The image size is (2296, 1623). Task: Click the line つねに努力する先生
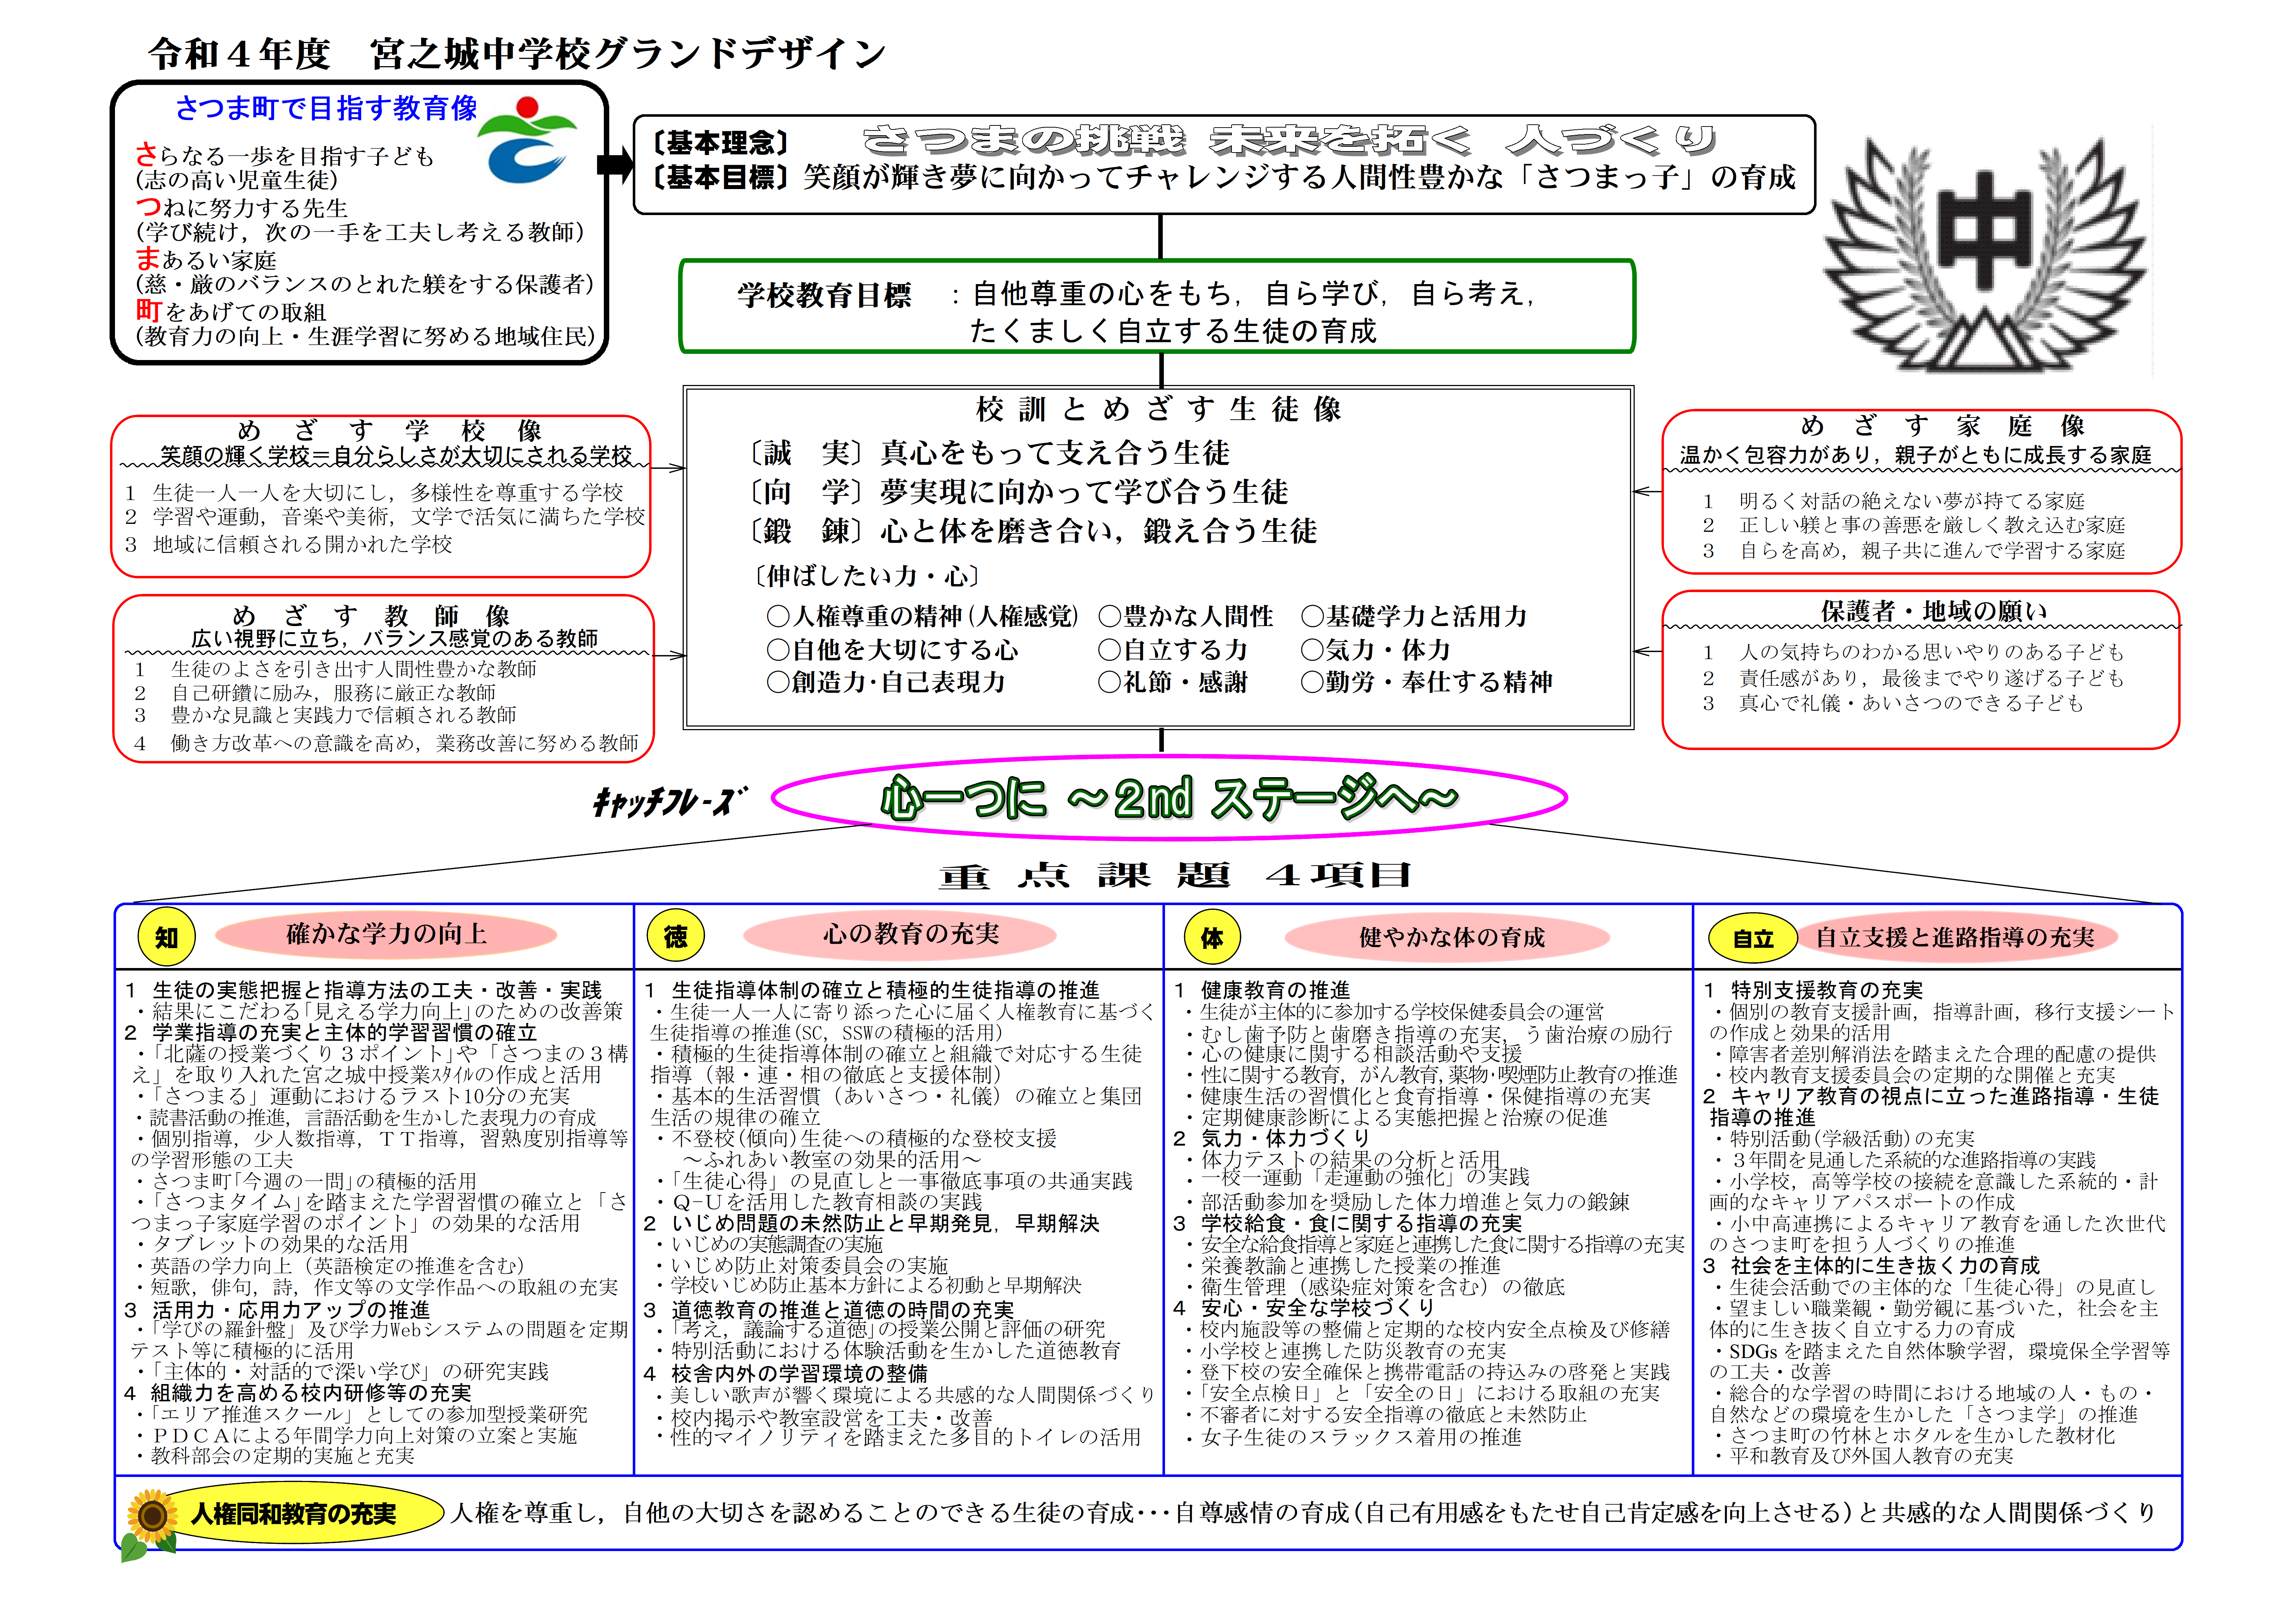pos(242,208)
